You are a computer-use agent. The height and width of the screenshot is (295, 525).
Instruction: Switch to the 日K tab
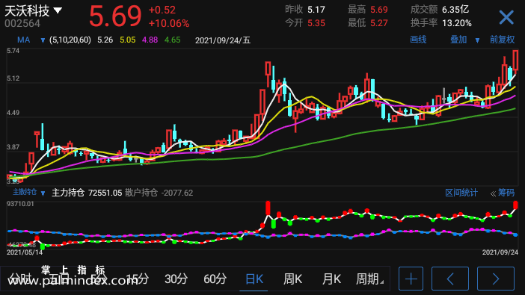click(x=254, y=279)
